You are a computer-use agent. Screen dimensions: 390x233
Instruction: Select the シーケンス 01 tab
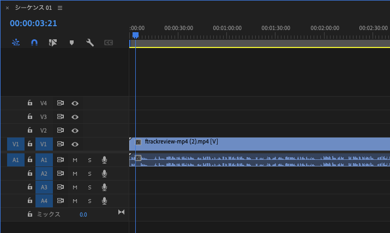33,8
